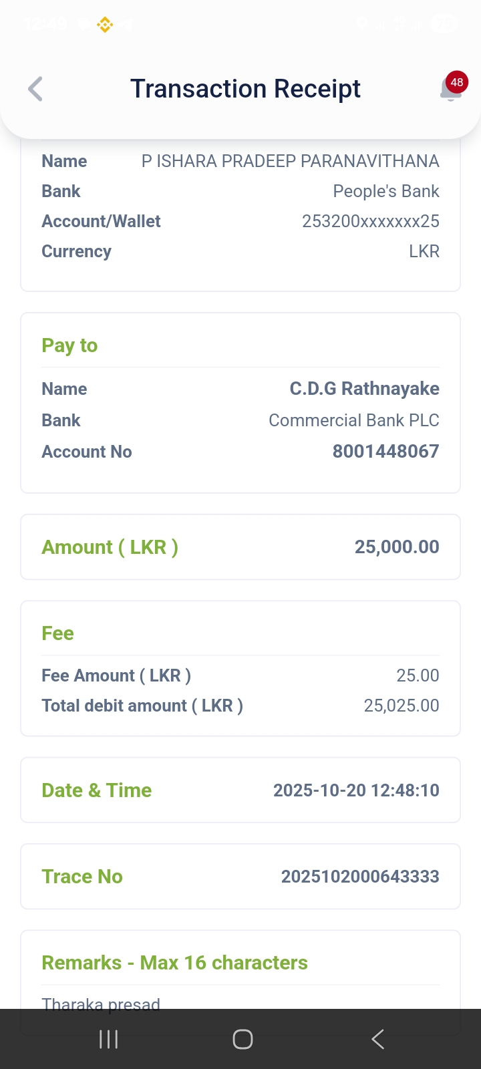Tap the 25,000.00 amount value
The image size is (481, 1069).
click(x=397, y=547)
